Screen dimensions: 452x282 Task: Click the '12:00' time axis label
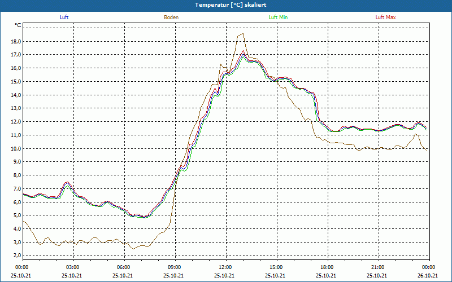click(x=225, y=267)
